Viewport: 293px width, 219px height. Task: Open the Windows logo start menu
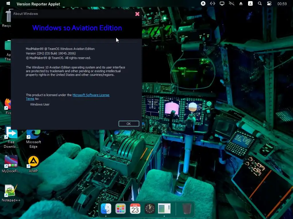click(x=8, y=3)
